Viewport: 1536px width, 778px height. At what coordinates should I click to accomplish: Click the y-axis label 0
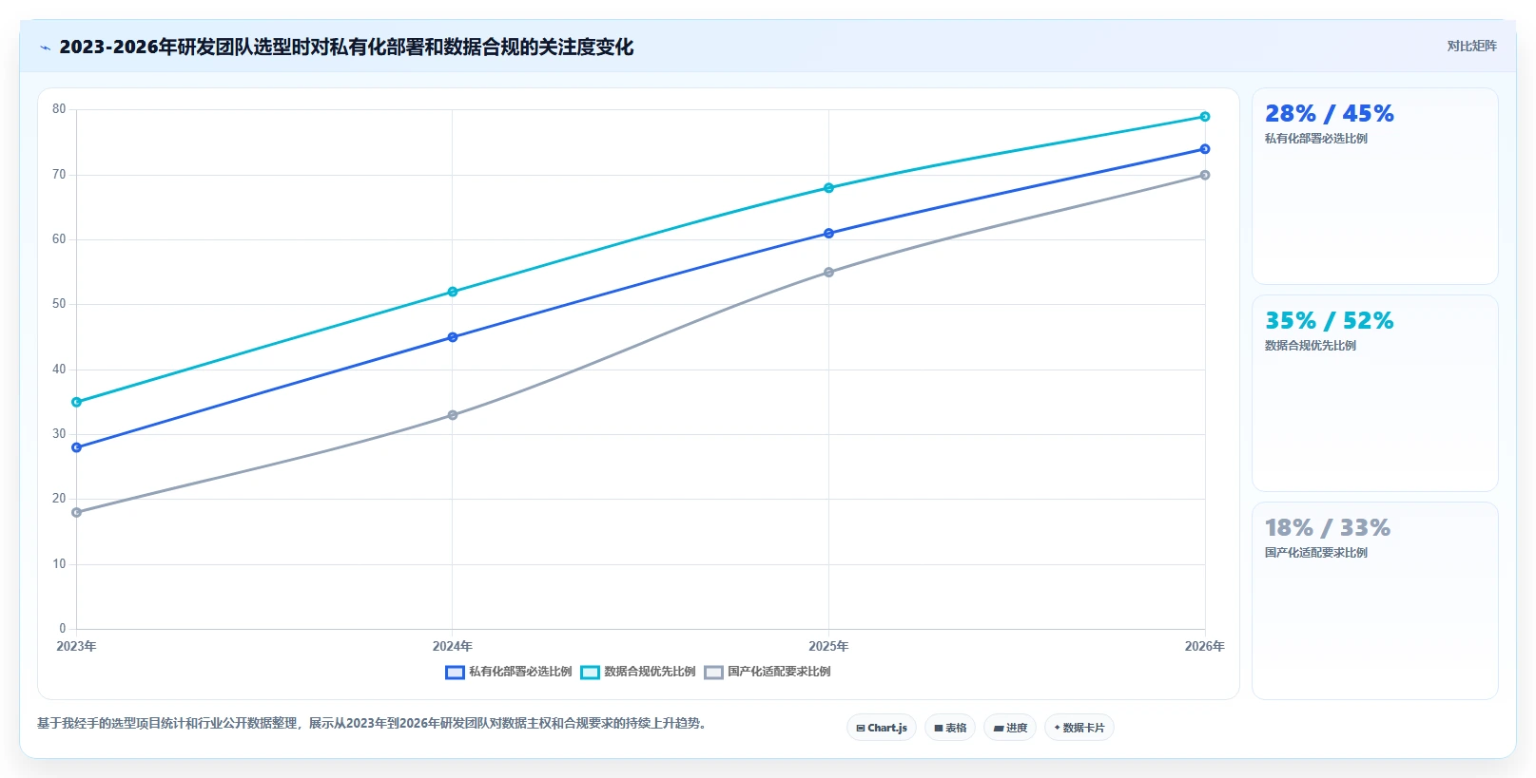(x=63, y=628)
